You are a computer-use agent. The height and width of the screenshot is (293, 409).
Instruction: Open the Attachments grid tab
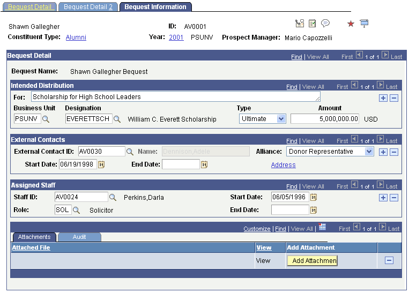point(34,237)
